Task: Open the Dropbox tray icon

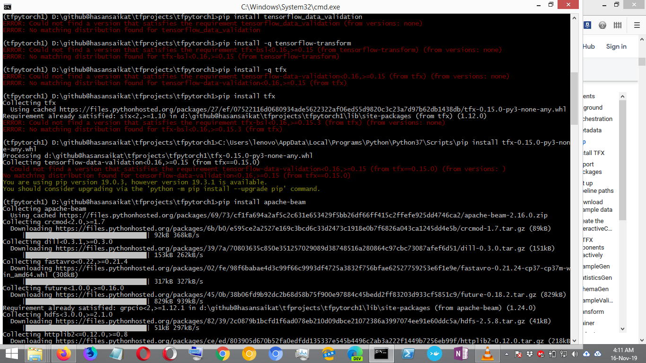Action: point(530,354)
